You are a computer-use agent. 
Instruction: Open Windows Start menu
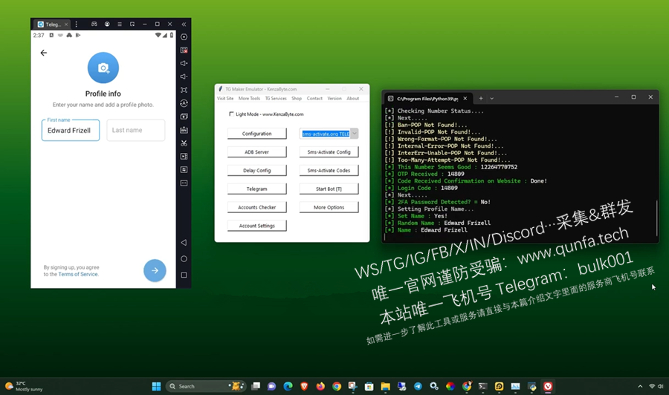click(x=157, y=387)
